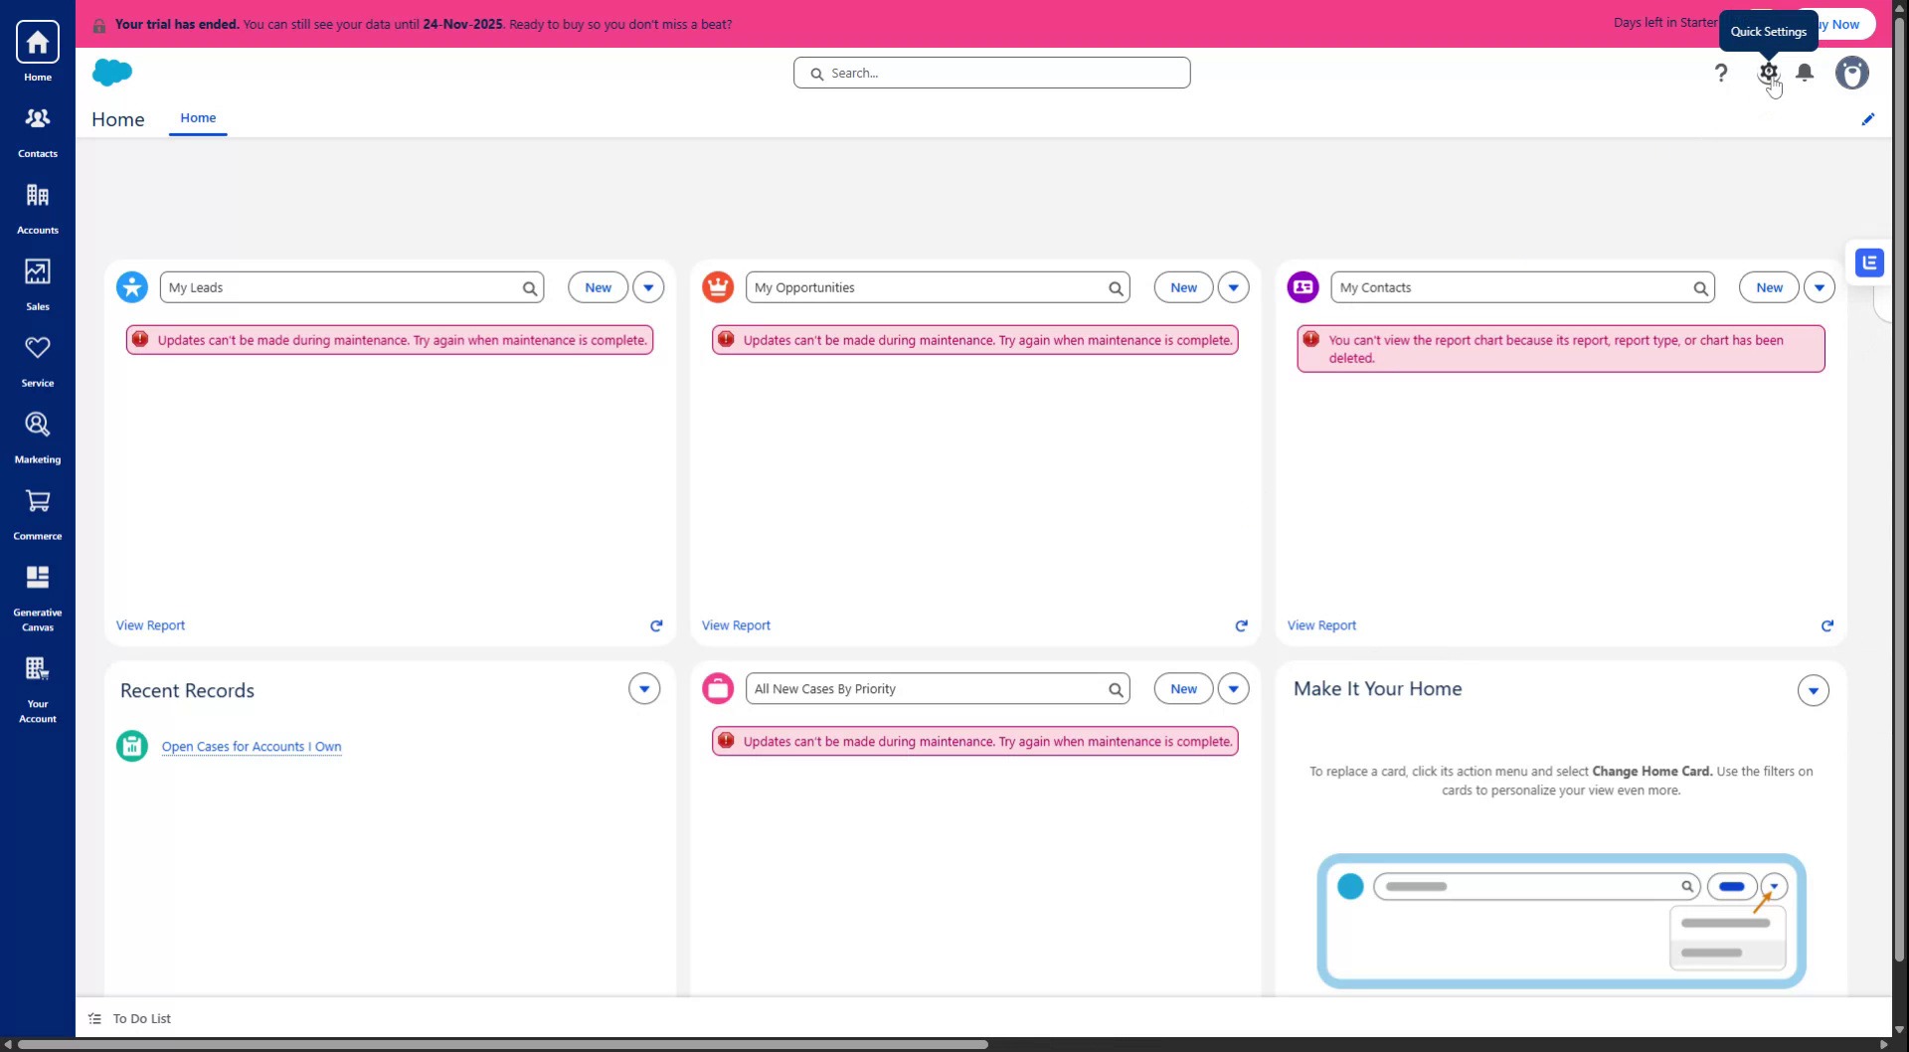
Task: Click the help question mark icon
Action: pos(1720,72)
